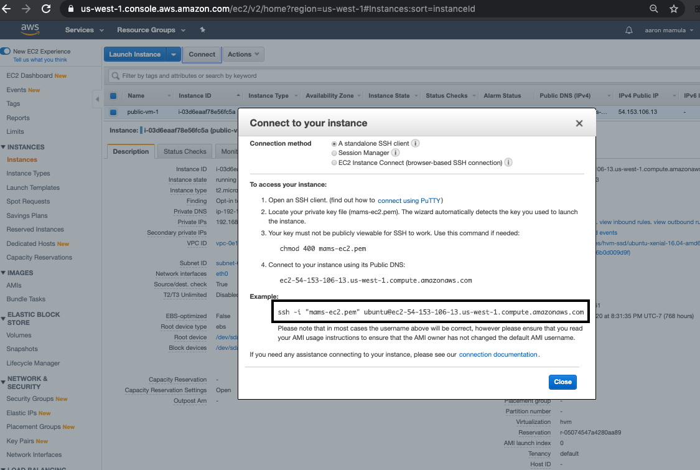Bookmark the page with star icon
The height and width of the screenshot is (470, 700).
[674, 9]
